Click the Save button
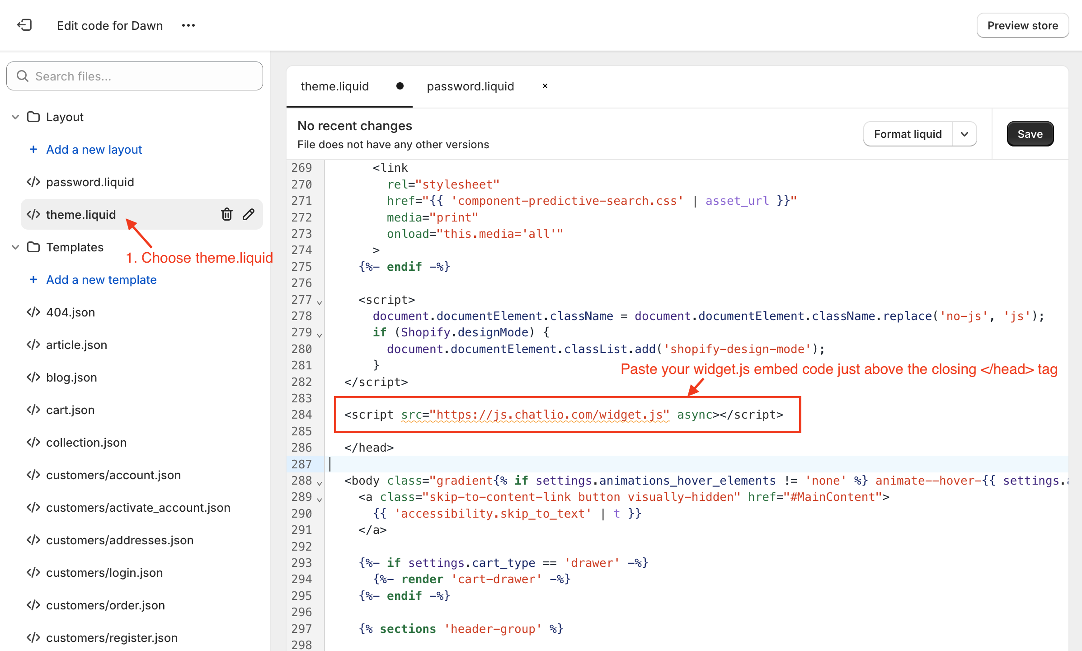Image resolution: width=1082 pixels, height=651 pixels. click(1030, 134)
